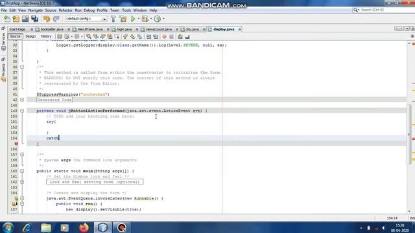Build the project with hammer icon
Viewport: 415px width, 233px height.
pos(113,19)
